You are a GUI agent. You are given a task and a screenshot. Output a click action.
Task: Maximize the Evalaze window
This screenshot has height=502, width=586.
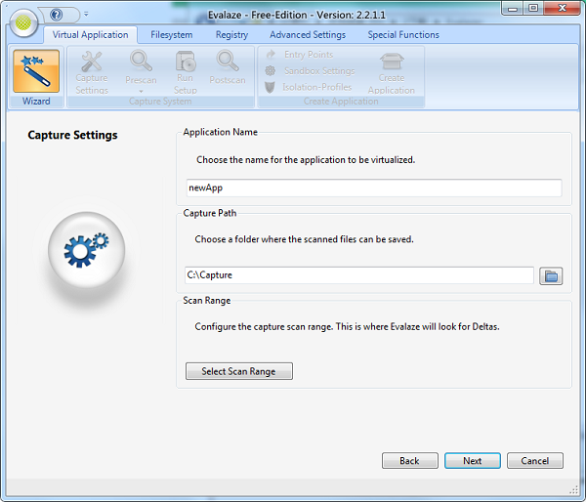coord(533,8)
